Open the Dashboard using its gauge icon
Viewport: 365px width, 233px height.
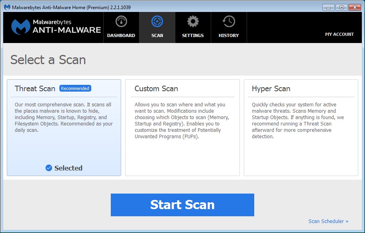(121, 22)
